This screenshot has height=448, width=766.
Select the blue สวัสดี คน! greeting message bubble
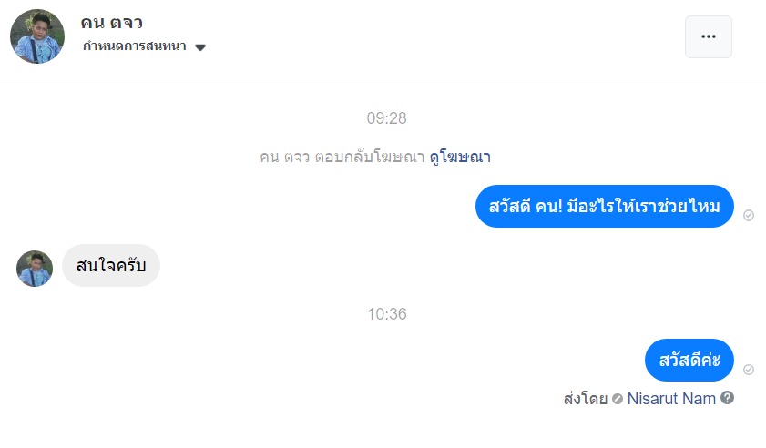point(605,207)
